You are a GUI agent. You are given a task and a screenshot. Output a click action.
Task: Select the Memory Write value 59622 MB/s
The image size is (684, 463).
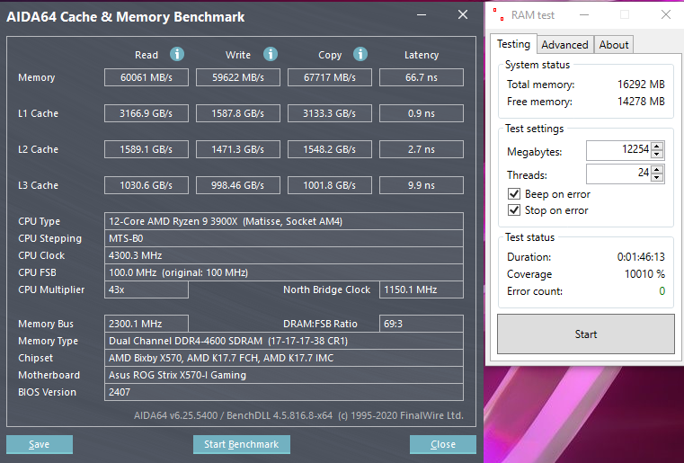coord(238,77)
